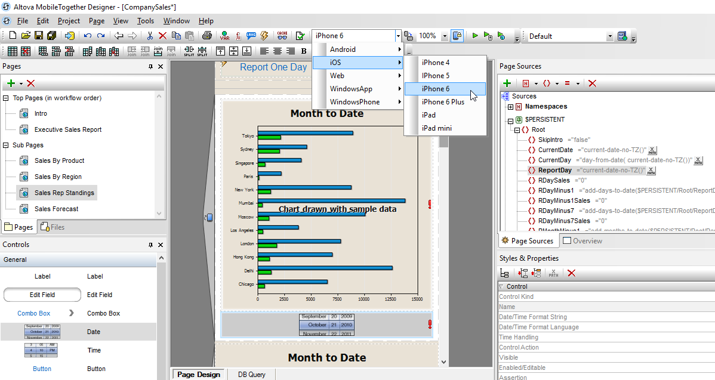
Task: Click the CACHE glasses icon
Action: [x=282, y=36]
